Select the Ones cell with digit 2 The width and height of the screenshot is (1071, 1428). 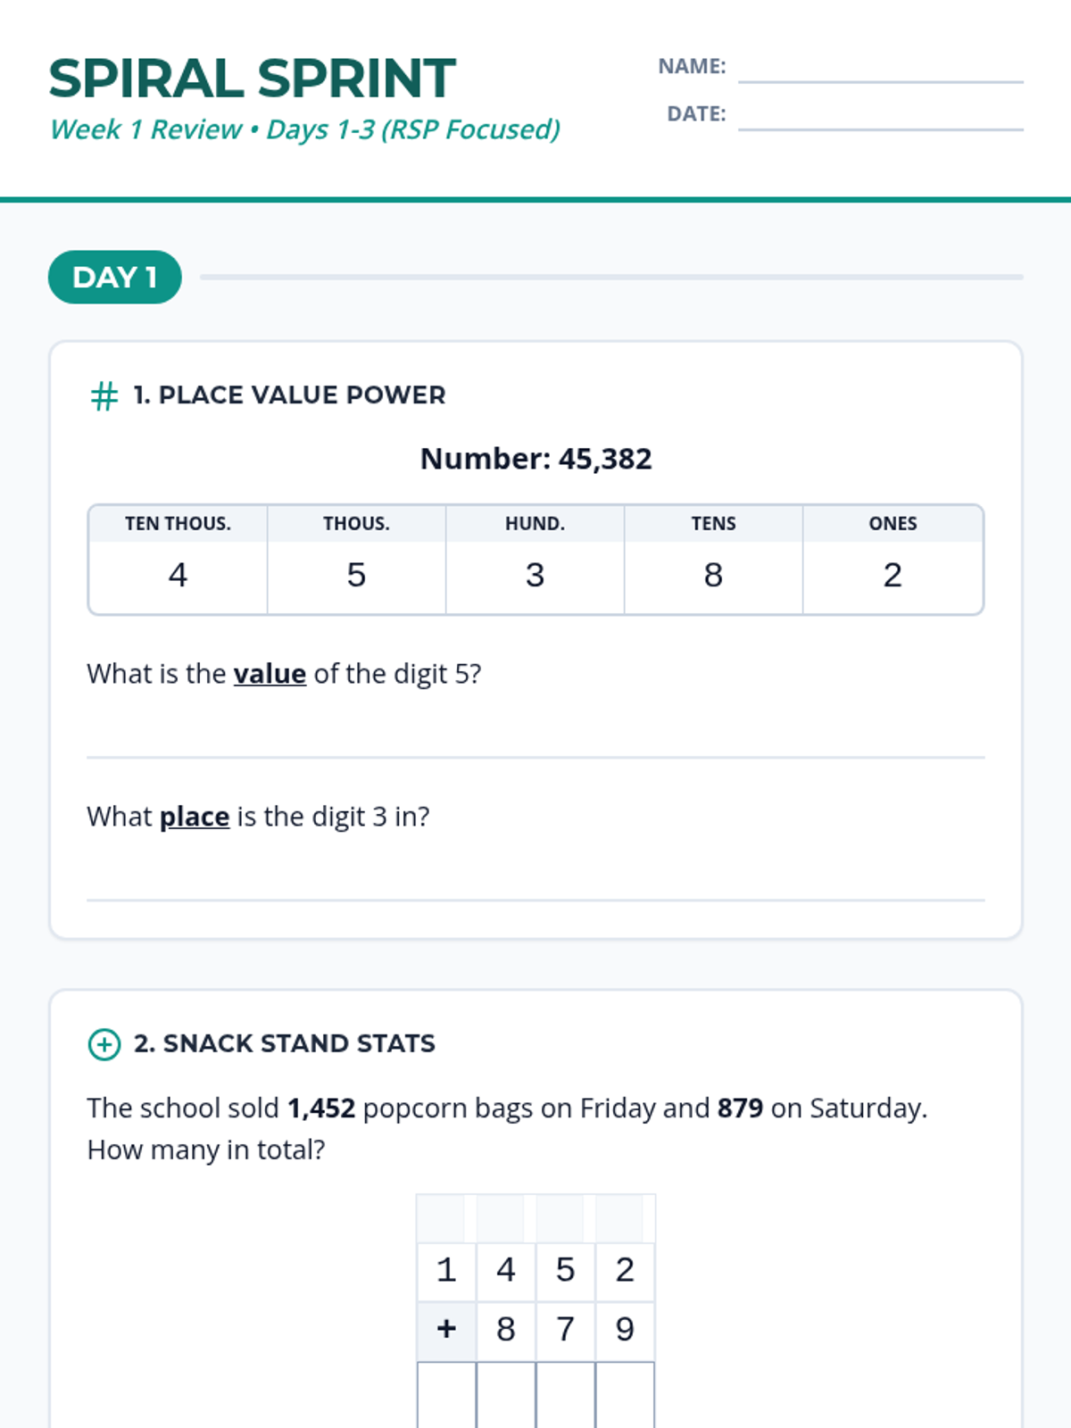pyautogui.click(x=892, y=576)
